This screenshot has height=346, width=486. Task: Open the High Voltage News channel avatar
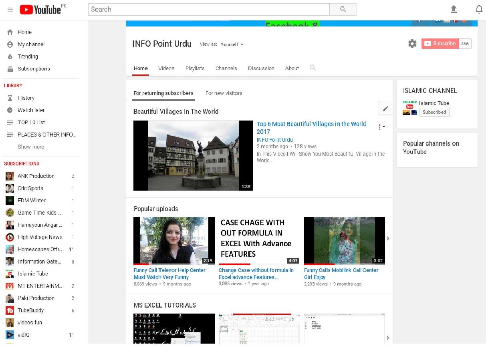10,237
